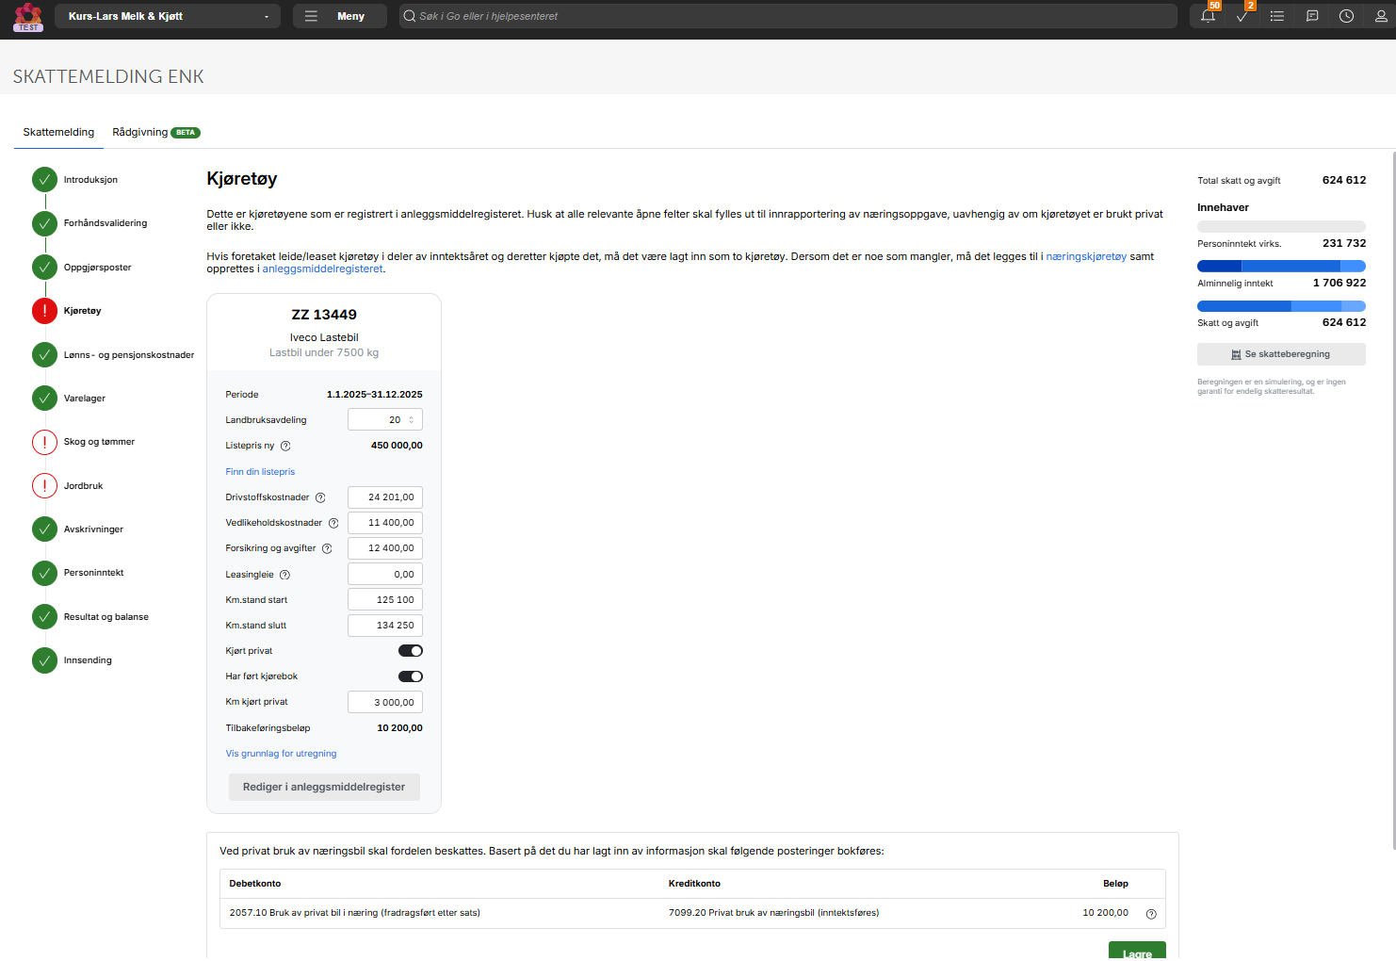
Task: Click the red warning Kjøretøy step icon
Action: [44, 311]
